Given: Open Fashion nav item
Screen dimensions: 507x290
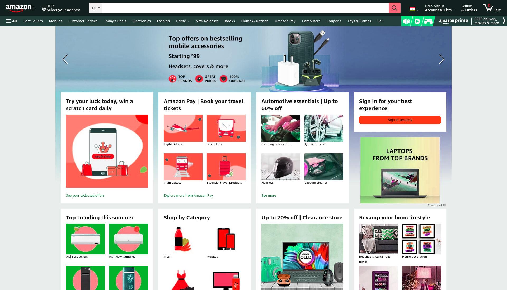Looking at the screenshot, I should coord(163,21).
